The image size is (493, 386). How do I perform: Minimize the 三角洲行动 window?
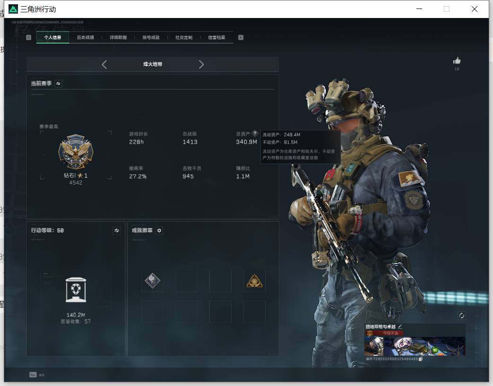[x=419, y=9]
